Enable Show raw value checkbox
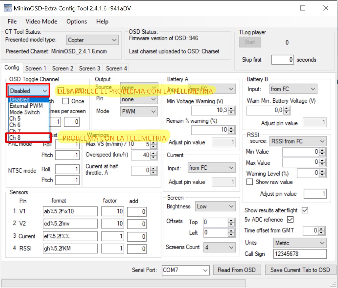The width and height of the screenshot is (338, 288). (250, 182)
